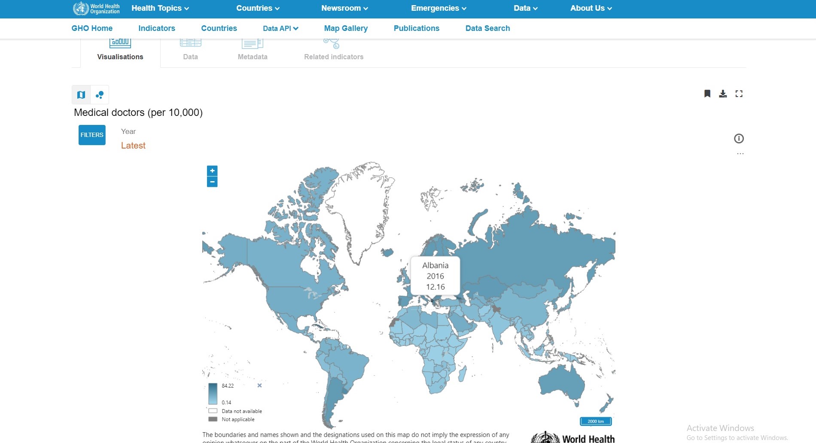Image resolution: width=816 pixels, height=443 pixels.
Task: Download the visualisation
Action: click(x=723, y=94)
